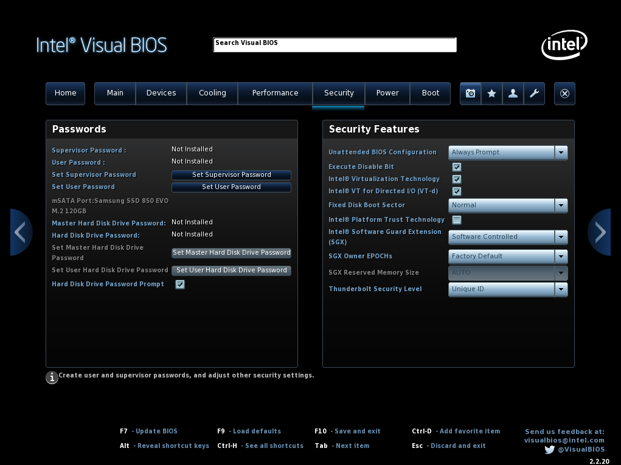Viewport: 621px width, 465px height.
Task: Click the User Password label
Action: pyautogui.click(x=78, y=163)
